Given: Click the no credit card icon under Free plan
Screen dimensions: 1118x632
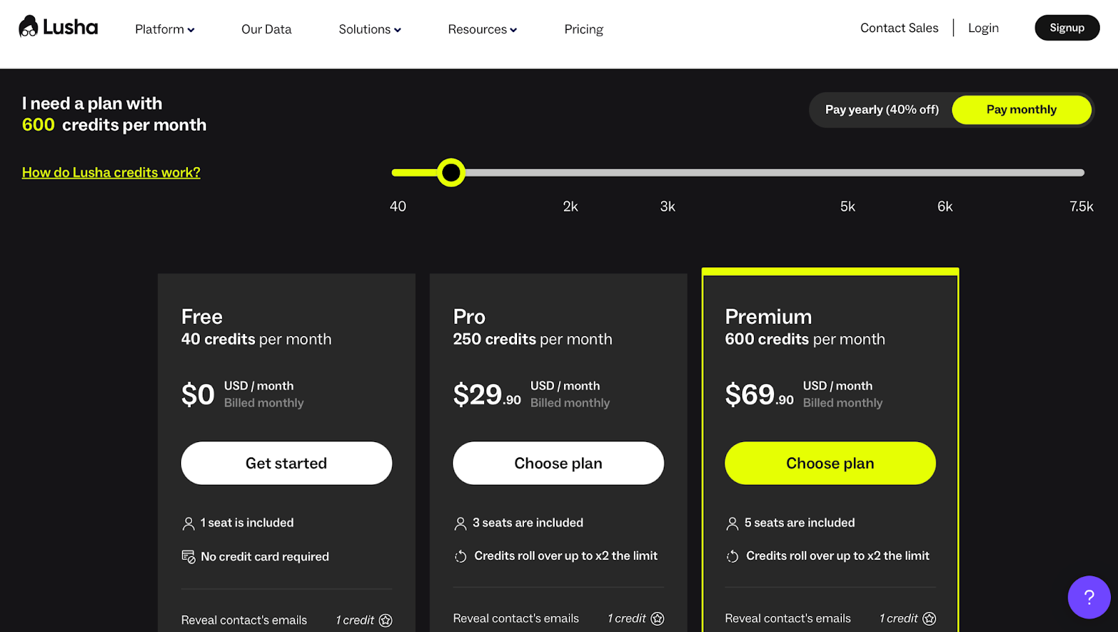Looking at the screenshot, I should coord(187,557).
